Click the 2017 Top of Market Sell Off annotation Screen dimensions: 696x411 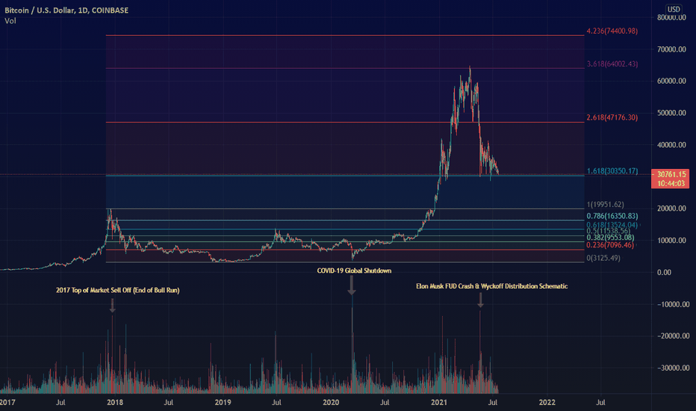[x=118, y=290]
